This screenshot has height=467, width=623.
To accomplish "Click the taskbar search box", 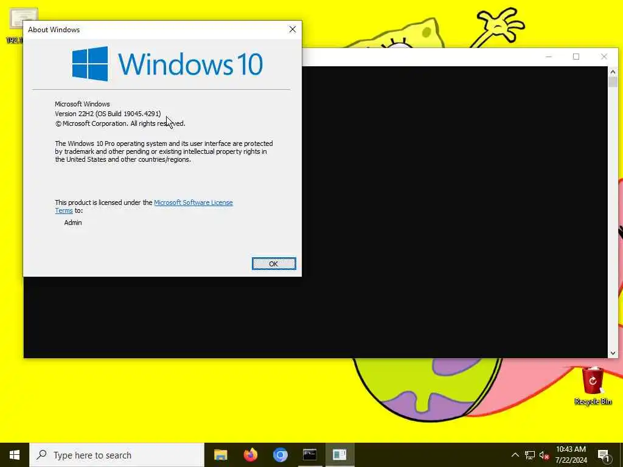I will coord(117,455).
